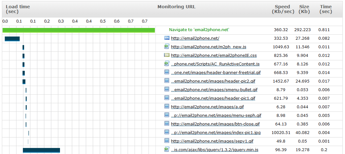This screenshot has height=154, width=345.
Task: Select speed value 825.36
Action: tap(281, 56)
